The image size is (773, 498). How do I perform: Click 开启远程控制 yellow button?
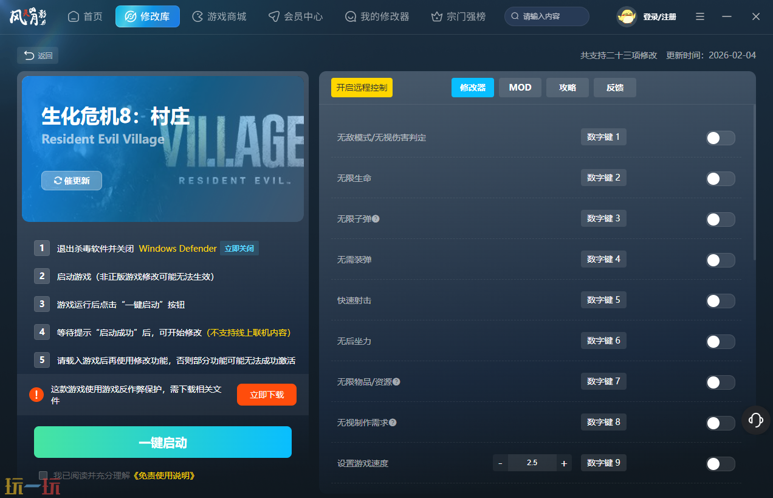point(362,88)
